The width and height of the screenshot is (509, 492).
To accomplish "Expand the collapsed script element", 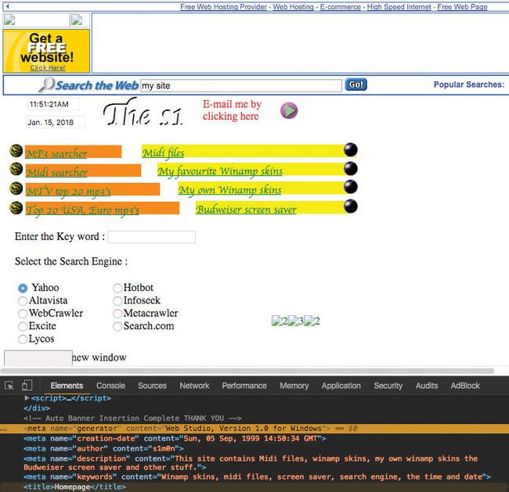I will [27, 398].
